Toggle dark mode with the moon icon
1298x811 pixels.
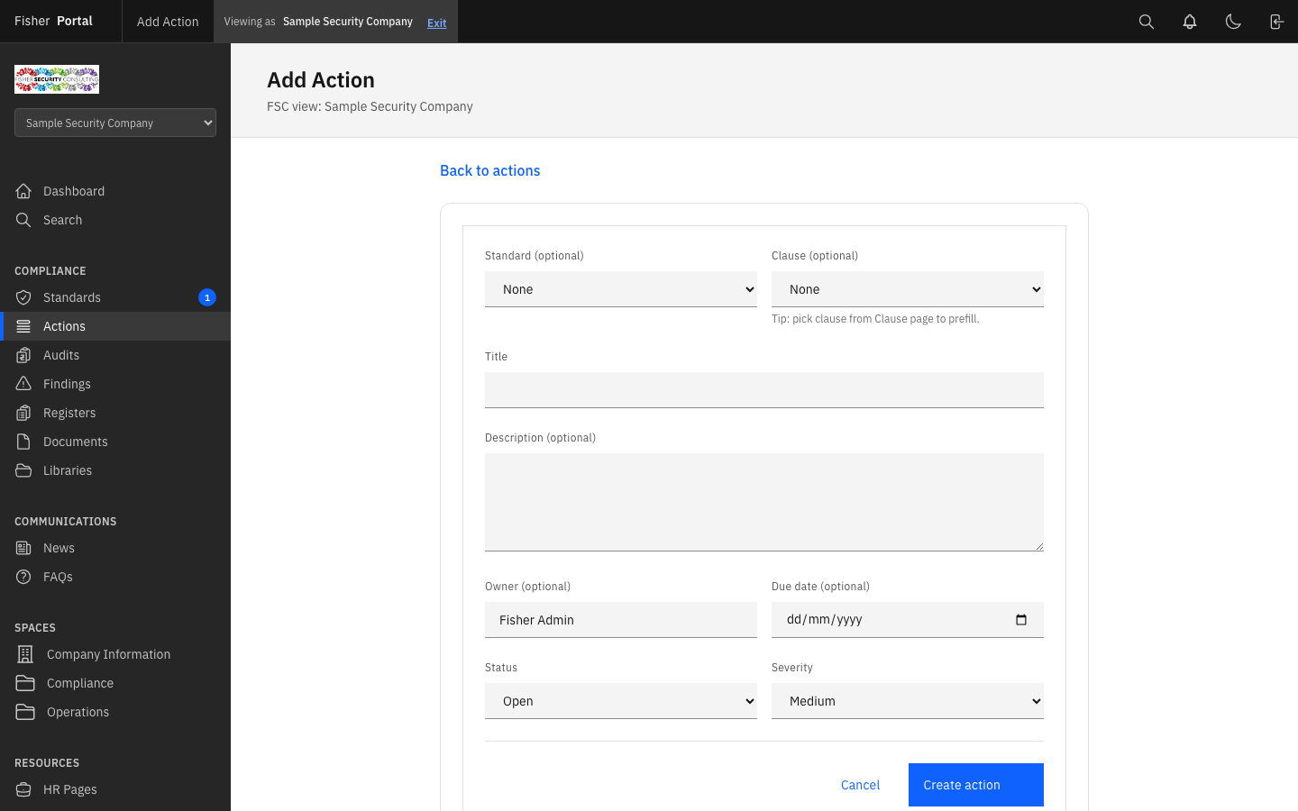(1233, 21)
